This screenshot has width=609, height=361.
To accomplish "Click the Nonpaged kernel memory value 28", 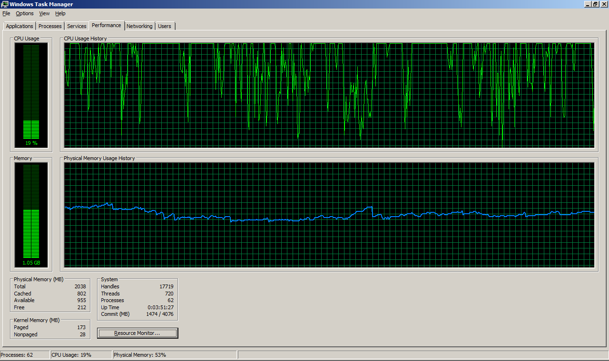I will pos(83,334).
